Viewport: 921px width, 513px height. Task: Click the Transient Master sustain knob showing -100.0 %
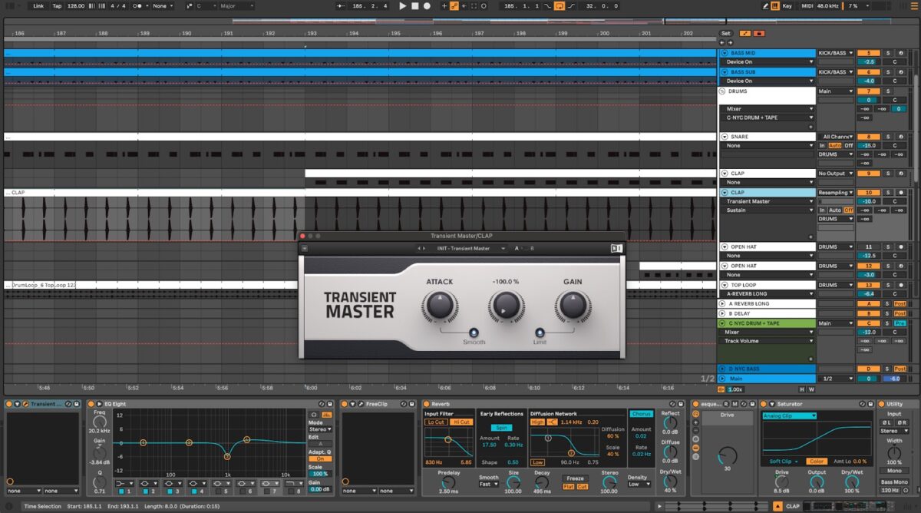point(505,306)
